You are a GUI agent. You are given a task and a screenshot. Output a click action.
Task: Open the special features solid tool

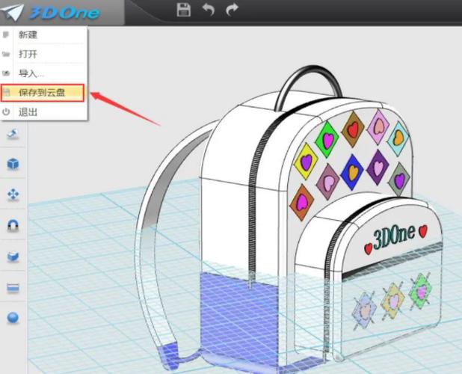pyautogui.click(x=13, y=257)
